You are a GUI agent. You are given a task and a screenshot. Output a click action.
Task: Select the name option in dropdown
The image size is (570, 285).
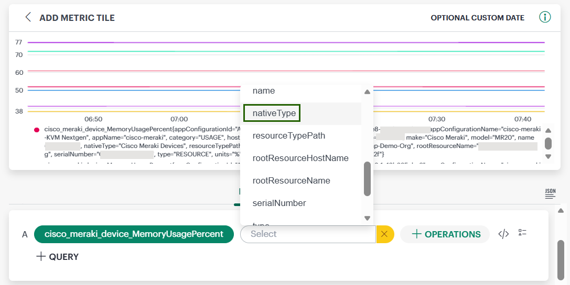(300, 90)
